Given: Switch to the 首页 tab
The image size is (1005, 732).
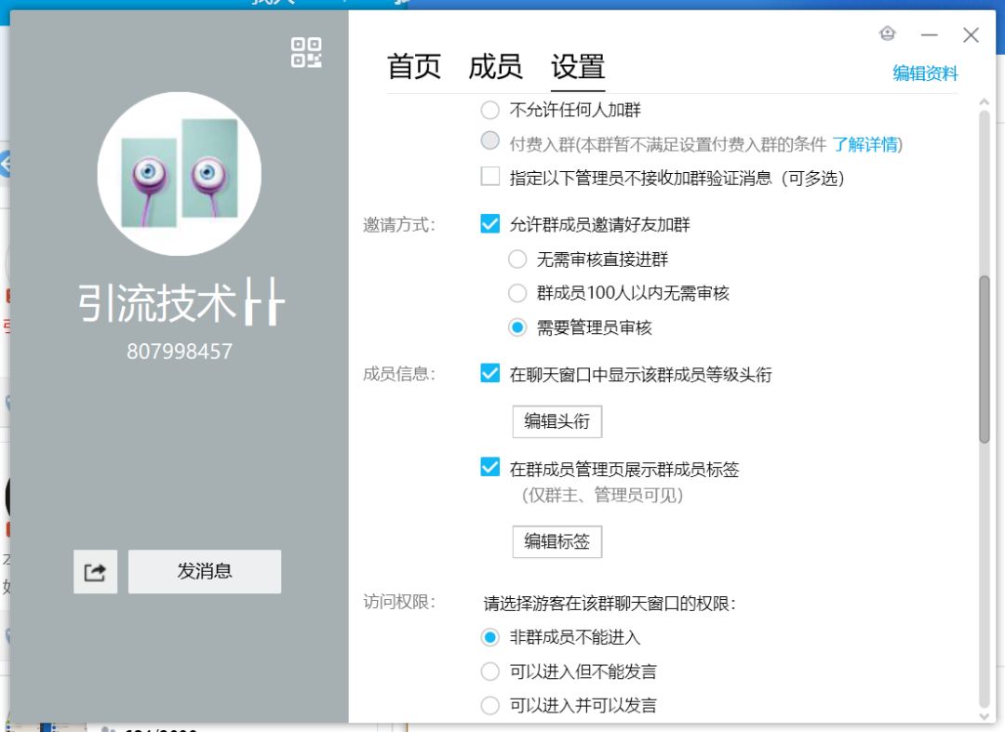Looking at the screenshot, I should pos(414,67).
